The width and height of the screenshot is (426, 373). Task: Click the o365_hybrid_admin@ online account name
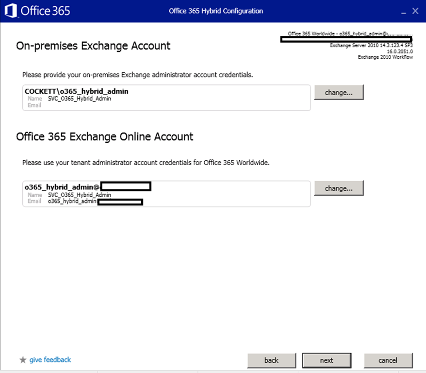tap(62, 187)
